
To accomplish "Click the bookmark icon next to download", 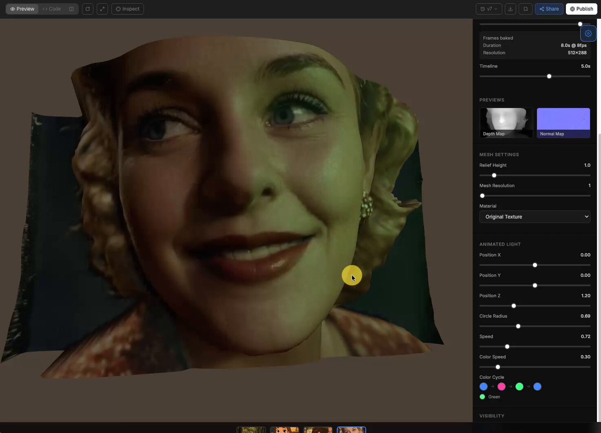I will coord(525,9).
